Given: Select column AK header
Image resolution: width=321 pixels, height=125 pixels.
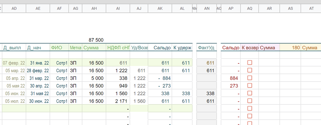Looking at the screenshot, I should (160, 9).
